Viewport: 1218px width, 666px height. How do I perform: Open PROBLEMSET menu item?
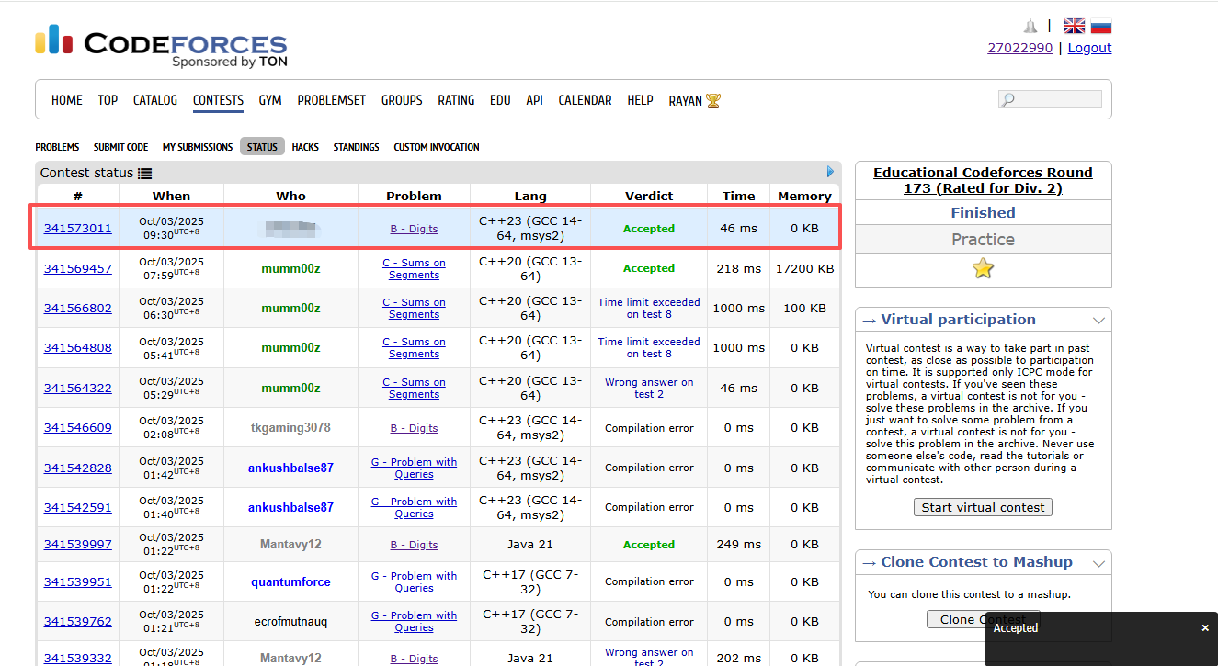[x=332, y=100]
